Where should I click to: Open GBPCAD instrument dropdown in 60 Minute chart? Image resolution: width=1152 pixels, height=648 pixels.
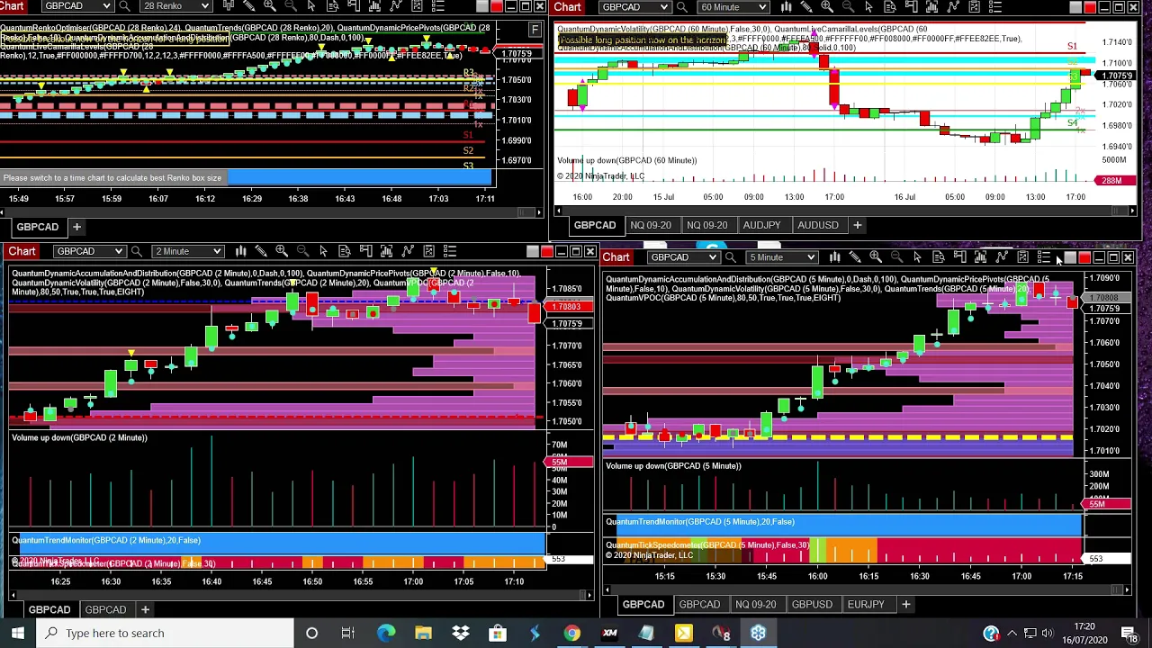click(x=634, y=7)
